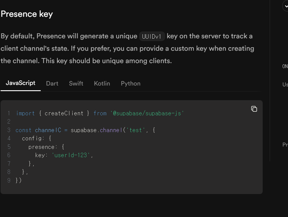This screenshot has height=217, width=288.
Task: Click line number 9 in code block
Action: pos(9,180)
